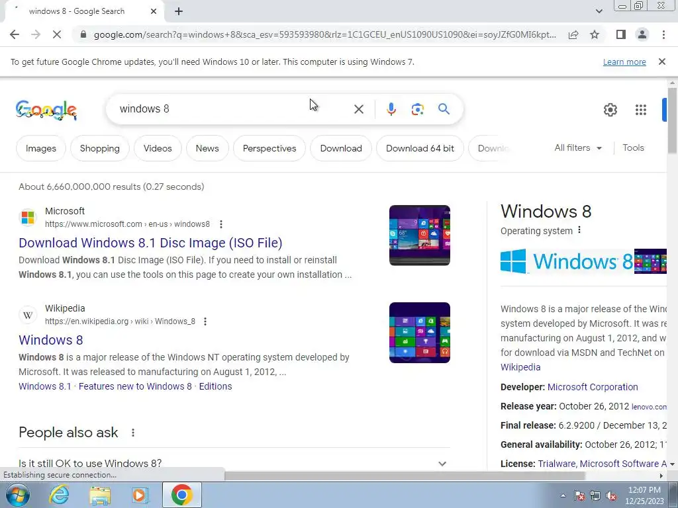Open Chrome three-dot menu

[663, 34]
